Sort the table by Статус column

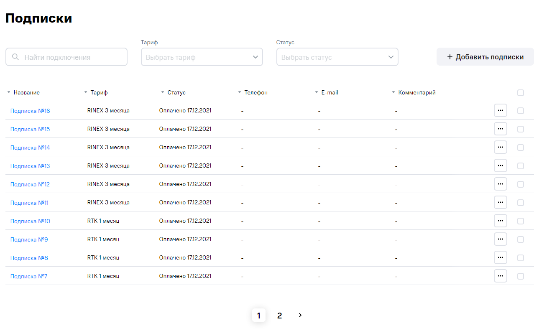click(173, 93)
